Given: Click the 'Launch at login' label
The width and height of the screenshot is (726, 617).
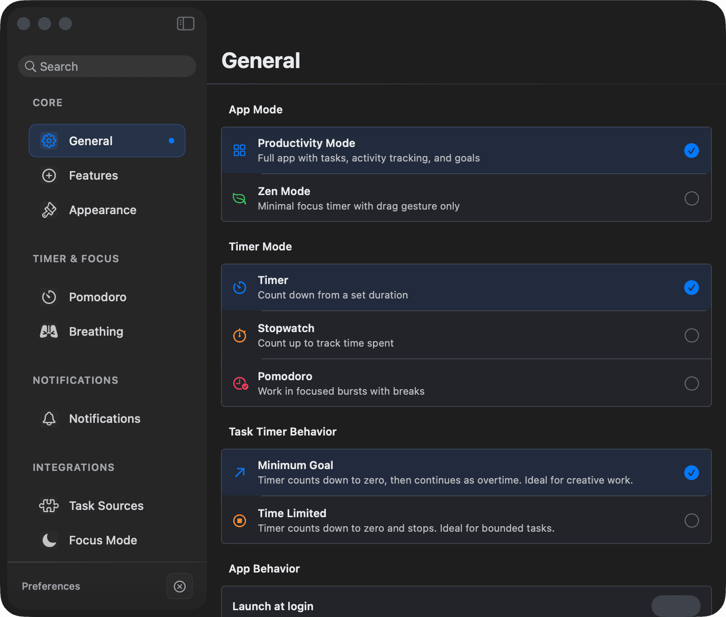Looking at the screenshot, I should [273, 606].
